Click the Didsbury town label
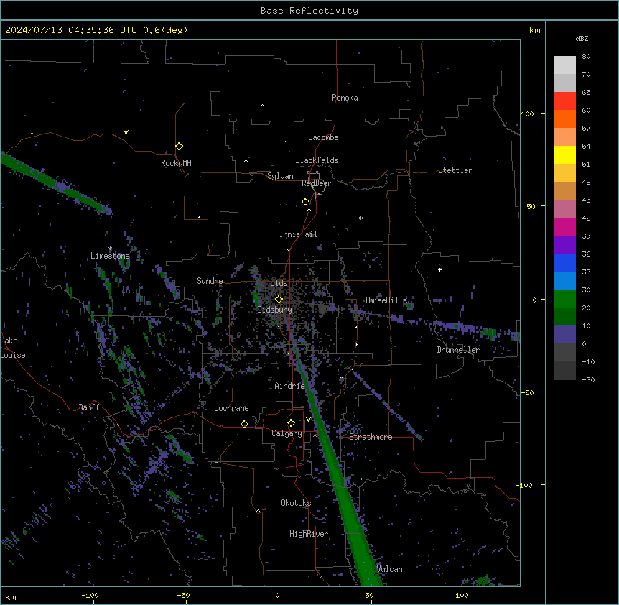The image size is (619, 605). 274,310
